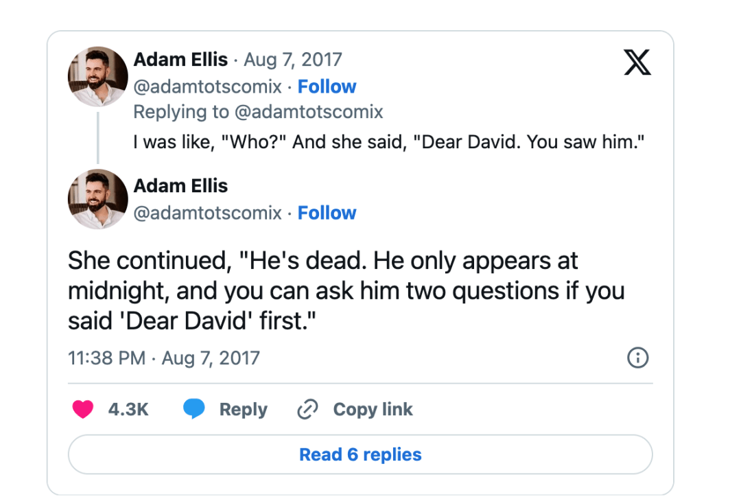Click the @adamtotscomix handle on the main tweet
Viewport: 741px width, 499px height.
tap(207, 213)
